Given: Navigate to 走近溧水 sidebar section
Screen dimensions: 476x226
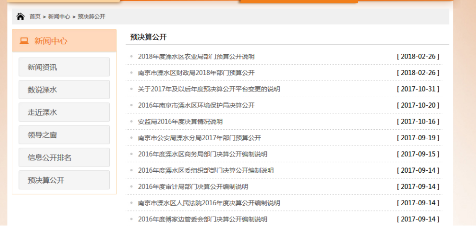Looking at the screenshot, I should [64, 112].
